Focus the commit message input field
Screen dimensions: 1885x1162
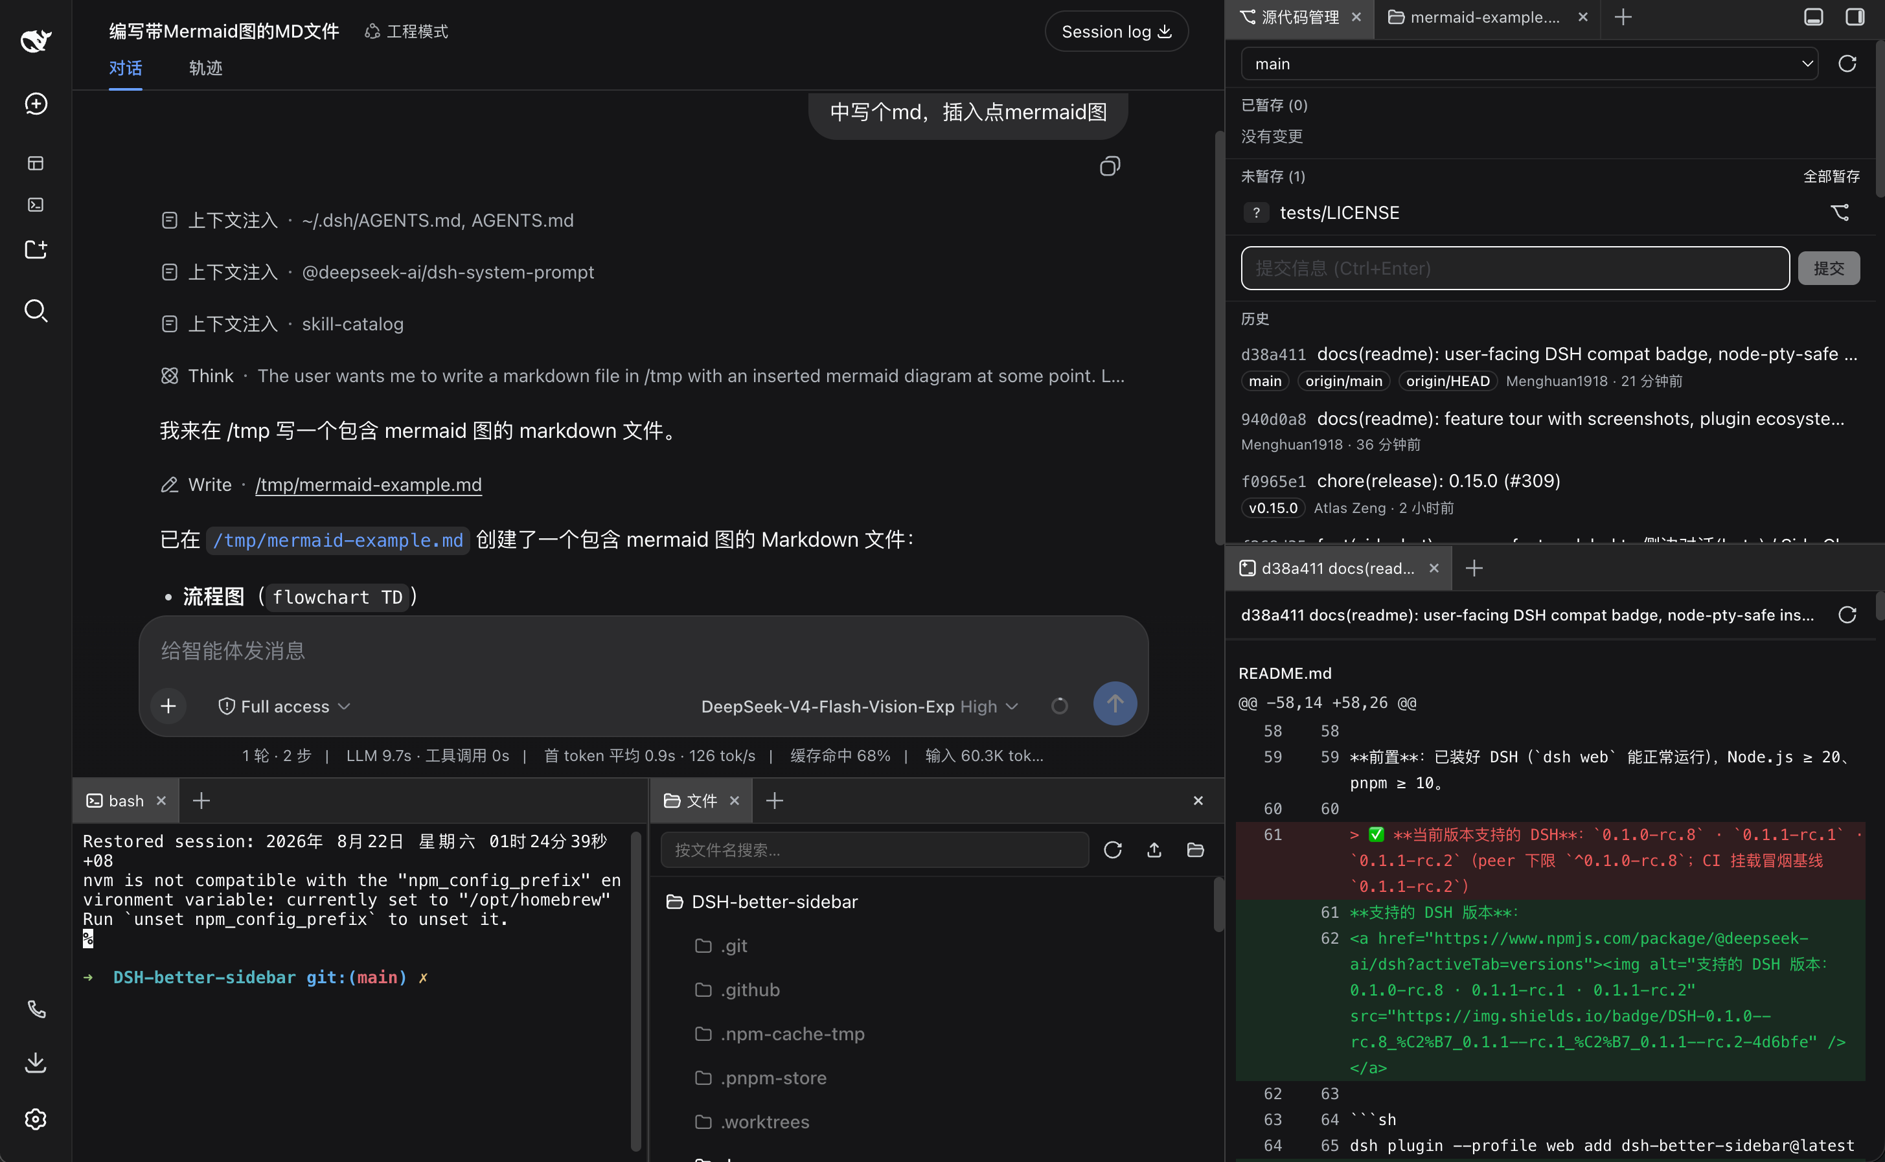click(1514, 268)
